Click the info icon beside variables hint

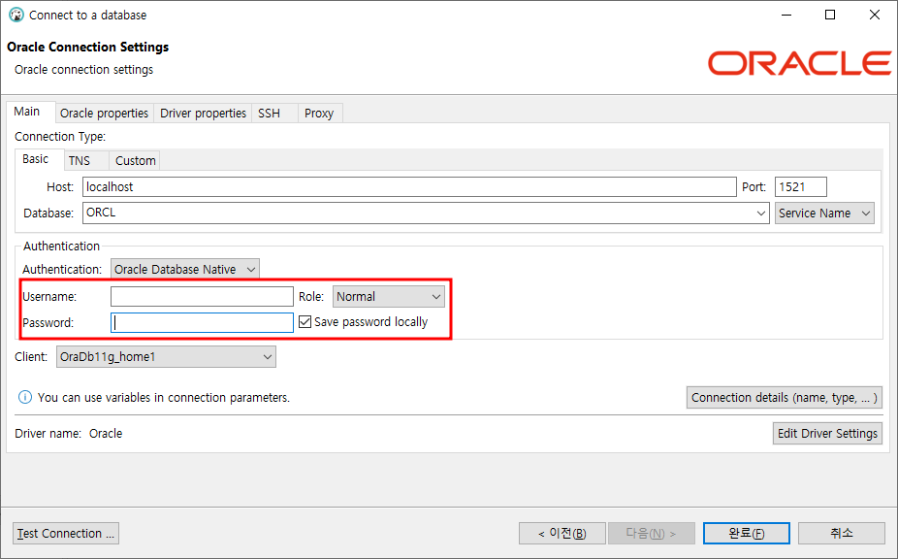pos(25,397)
